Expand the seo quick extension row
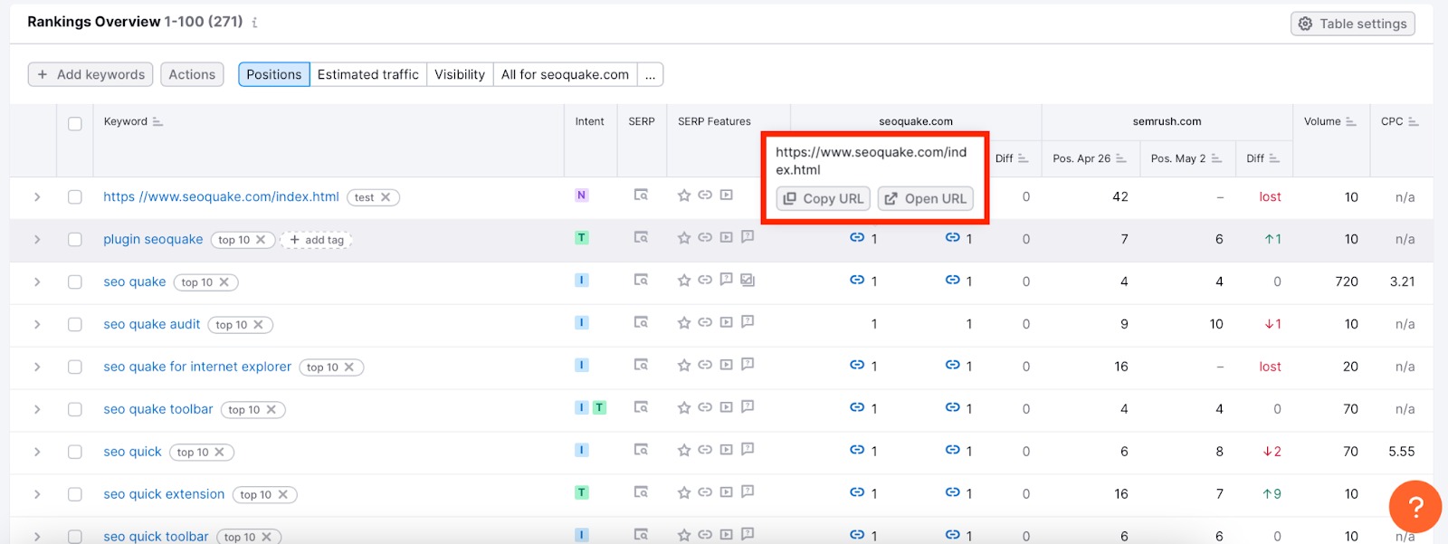This screenshot has height=544, width=1448. click(37, 495)
